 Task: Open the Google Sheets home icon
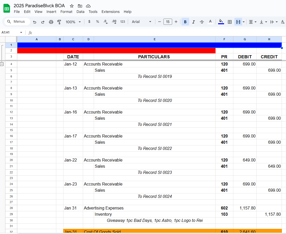coord(7,8)
